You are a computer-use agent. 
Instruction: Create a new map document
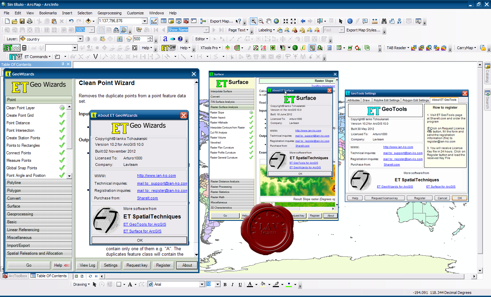(7, 21)
